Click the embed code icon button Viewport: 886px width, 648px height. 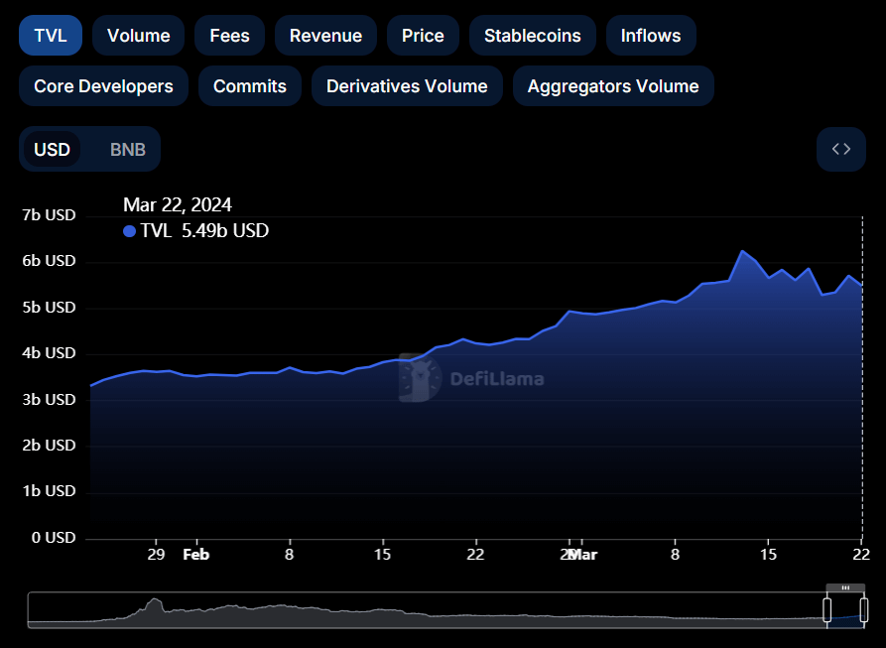pyautogui.click(x=840, y=149)
